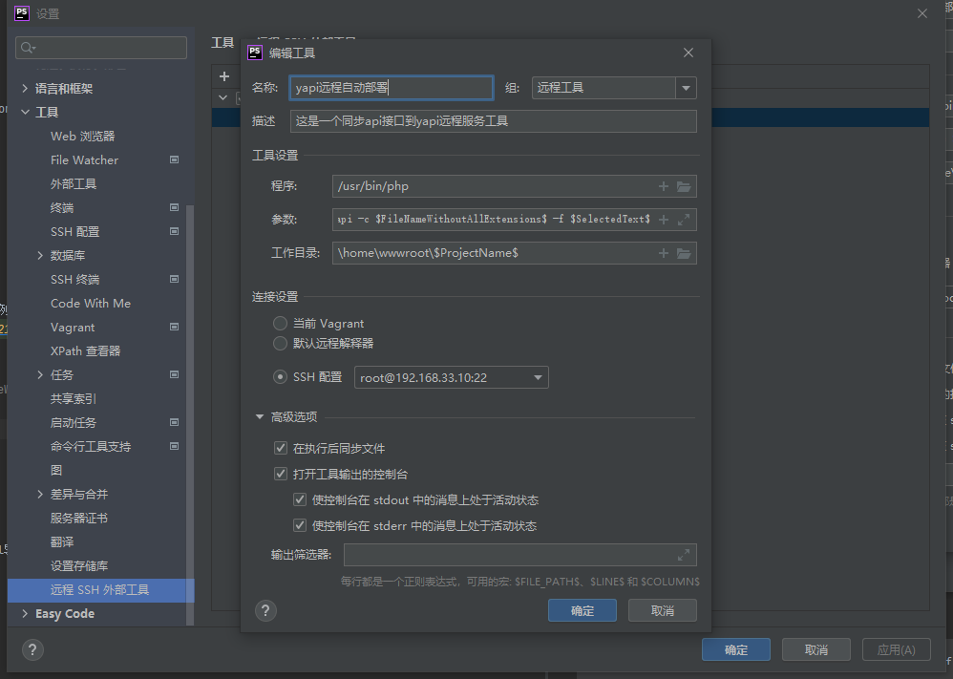
Task: Insert macro via plus icon in 参数 field
Action: pos(664,220)
